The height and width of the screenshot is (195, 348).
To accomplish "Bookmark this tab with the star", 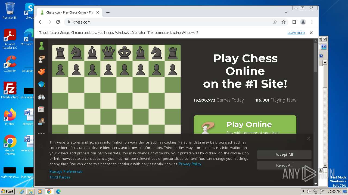I will tap(284, 22).
